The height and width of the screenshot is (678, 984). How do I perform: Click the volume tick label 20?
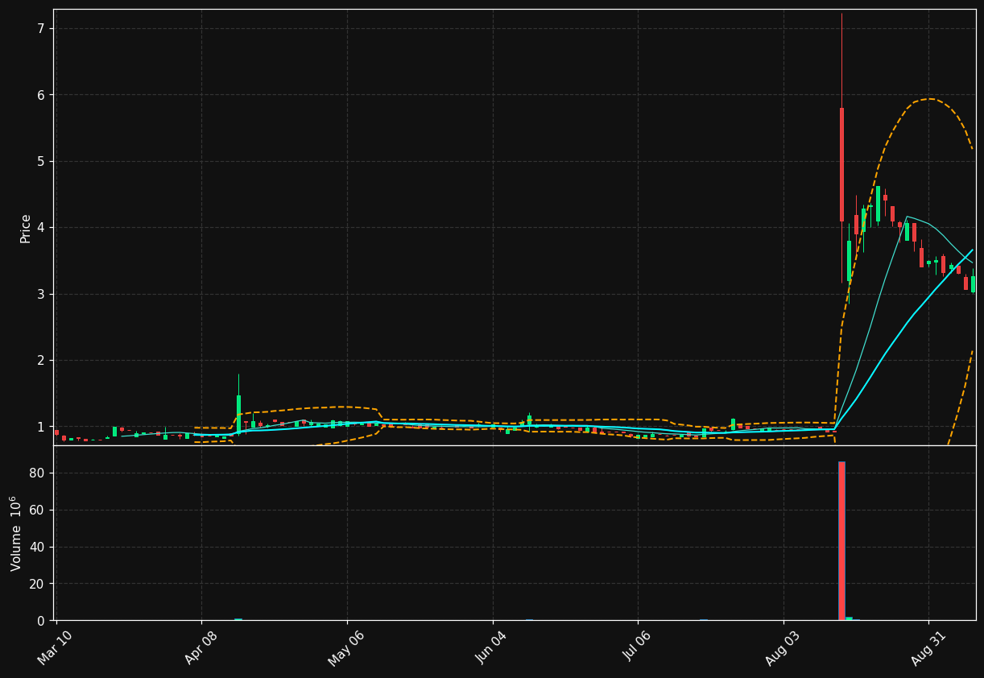pos(37,584)
